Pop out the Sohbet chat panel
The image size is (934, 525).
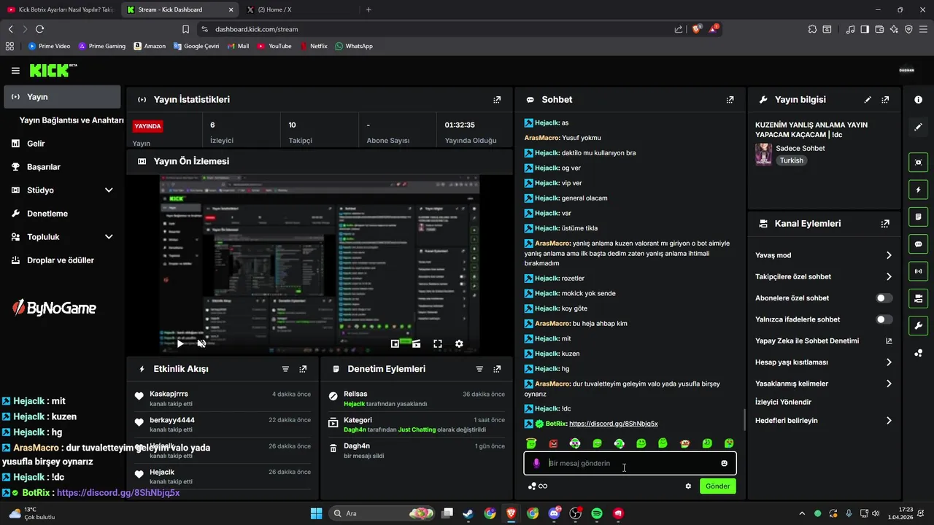coord(730,100)
